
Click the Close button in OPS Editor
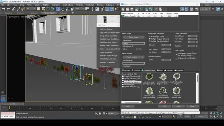192,106
